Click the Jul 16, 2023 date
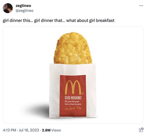This screenshot has height=136, width=147. tap(29, 130)
